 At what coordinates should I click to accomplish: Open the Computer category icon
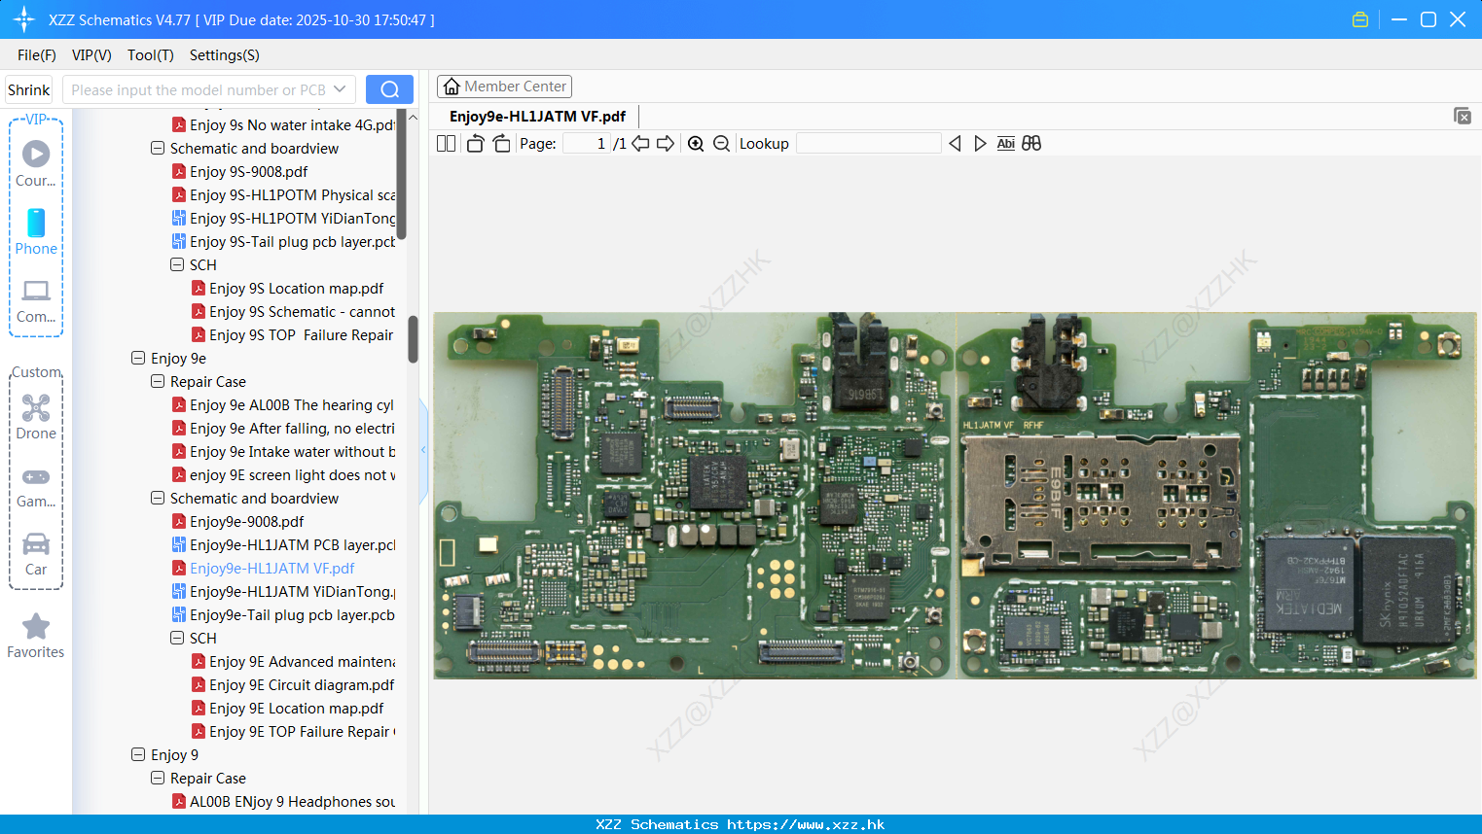pos(36,290)
